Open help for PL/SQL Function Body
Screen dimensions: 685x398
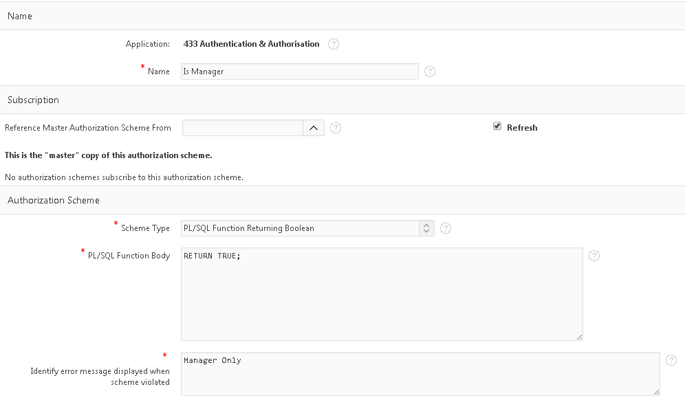594,256
